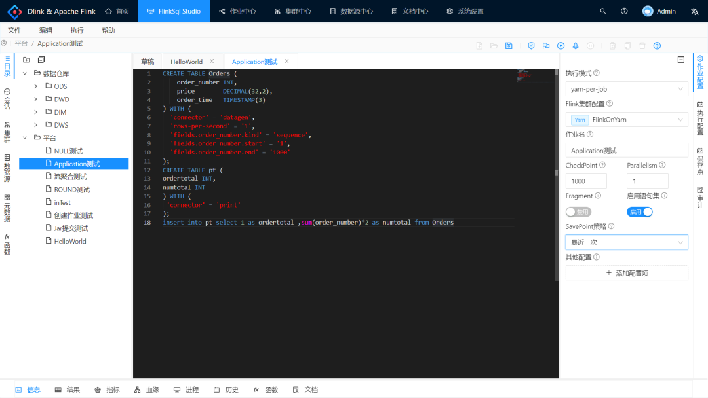Close the HelloWorld editor tab
Image resolution: width=708 pixels, height=398 pixels.
click(x=212, y=61)
